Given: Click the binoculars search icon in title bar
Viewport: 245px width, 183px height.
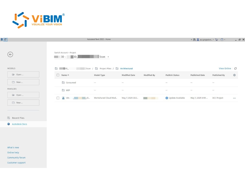Looking at the screenshot, I should click(x=194, y=40).
